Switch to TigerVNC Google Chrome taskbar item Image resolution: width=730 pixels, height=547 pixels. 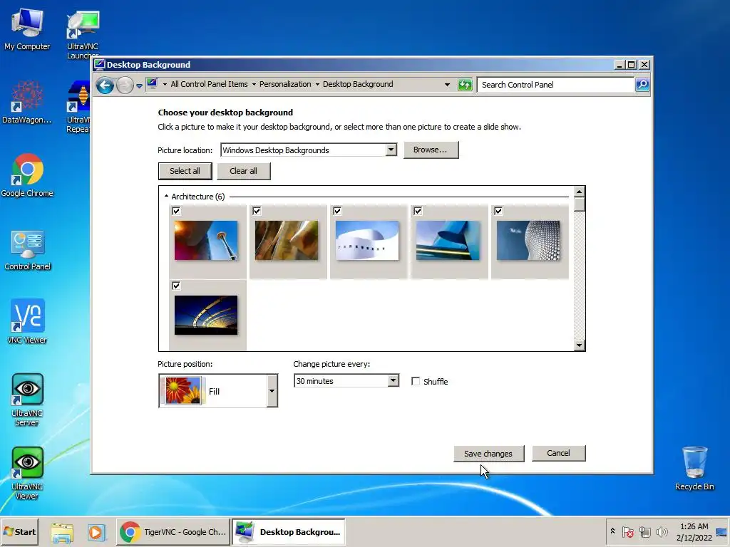click(173, 531)
